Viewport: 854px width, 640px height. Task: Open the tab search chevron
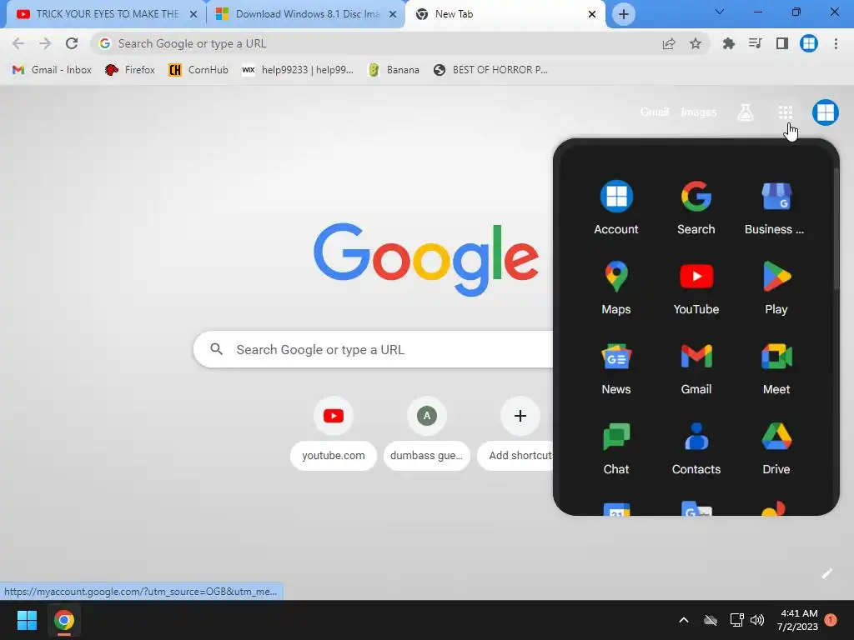click(719, 12)
